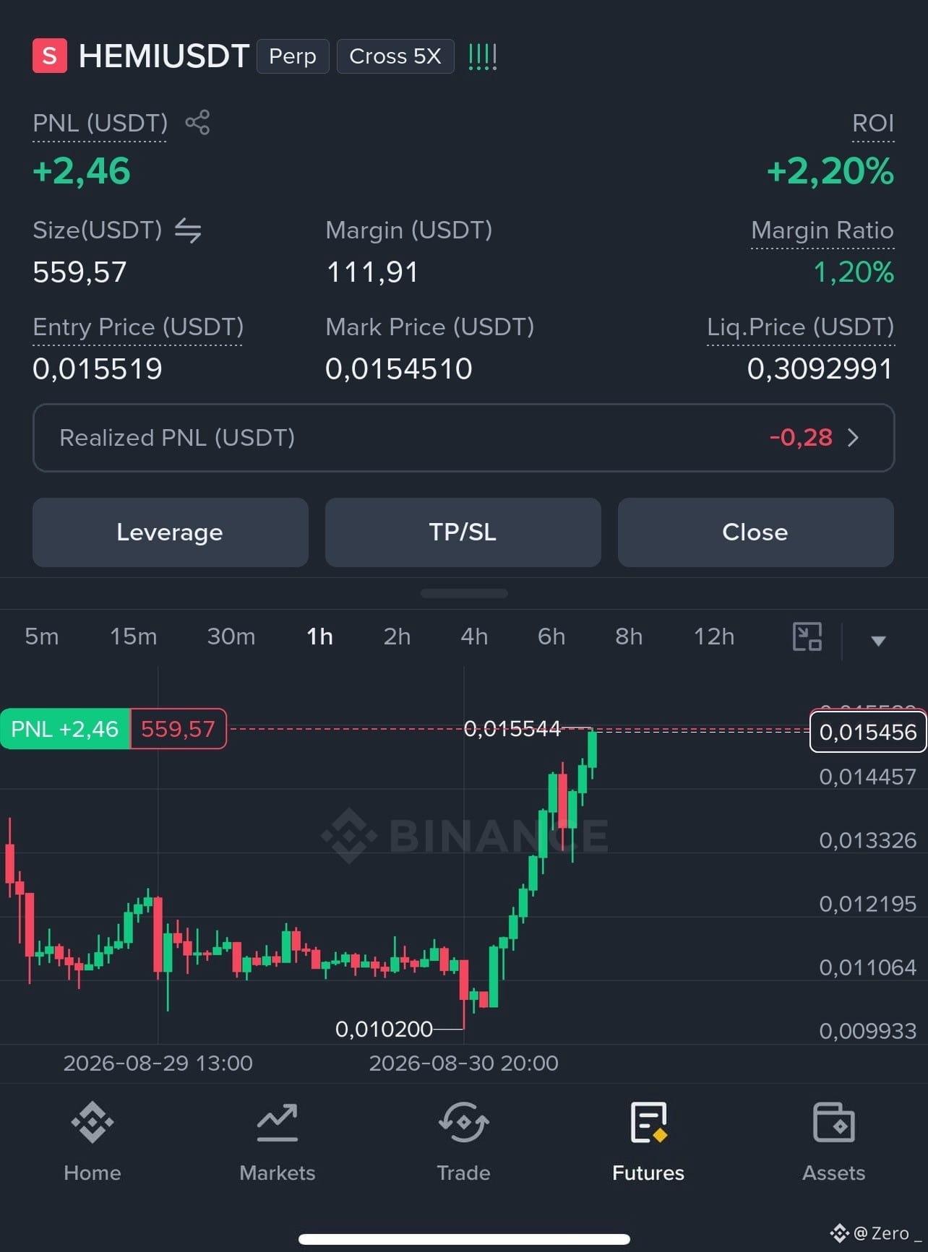Tap the 559,57 position size value

coord(80,272)
